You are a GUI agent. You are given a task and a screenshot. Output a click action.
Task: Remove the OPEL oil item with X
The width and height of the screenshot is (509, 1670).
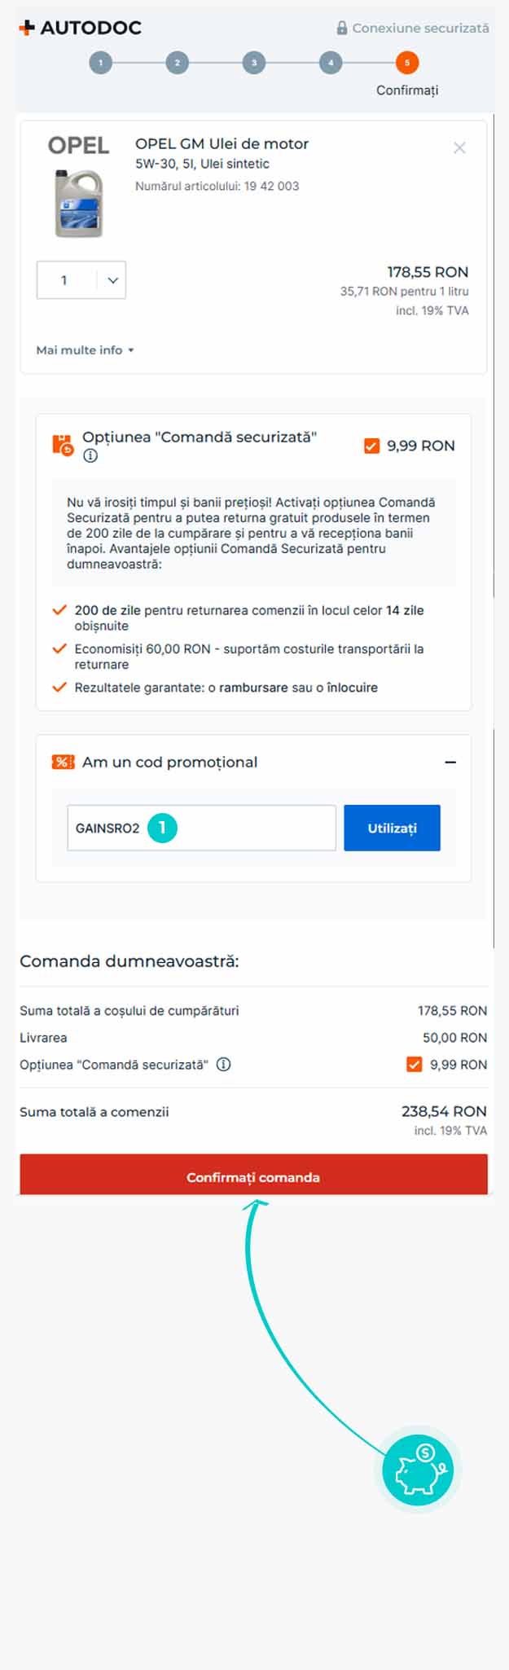click(459, 147)
